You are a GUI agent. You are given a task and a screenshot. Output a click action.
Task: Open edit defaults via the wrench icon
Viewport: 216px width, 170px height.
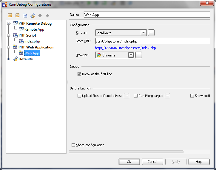[x=33, y=15]
